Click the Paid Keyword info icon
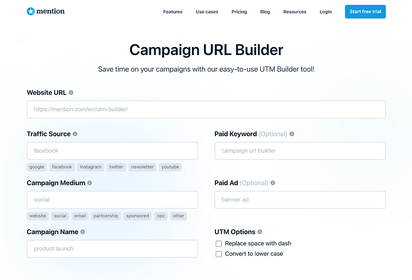This screenshot has width=412, height=280. pyautogui.click(x=292, y=134)
